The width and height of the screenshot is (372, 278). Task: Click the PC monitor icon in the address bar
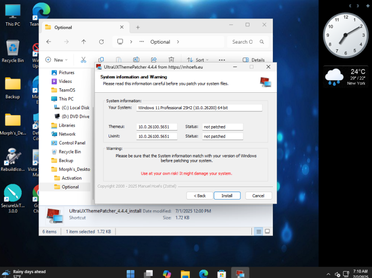[x=120, y=42]
